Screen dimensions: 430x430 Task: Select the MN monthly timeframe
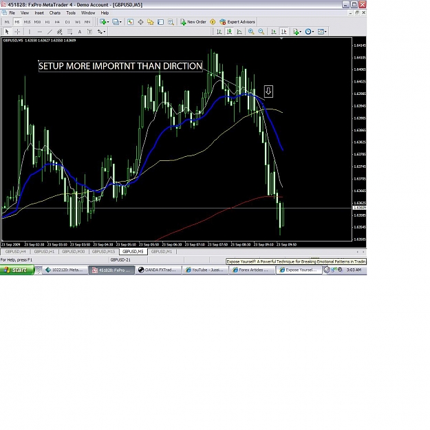[87, 22]
